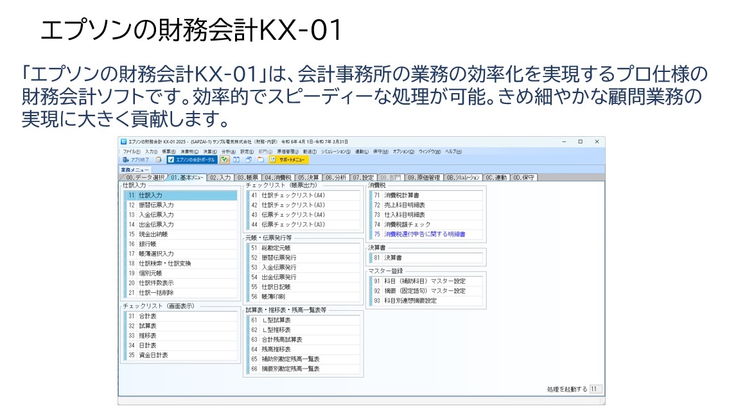Switch to the 03.帳票 tab
The width and height of the screenshot is (729, 411).
tap(248, 178)
